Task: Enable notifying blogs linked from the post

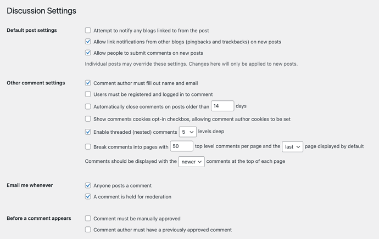Action: click(x=88, y=31)
